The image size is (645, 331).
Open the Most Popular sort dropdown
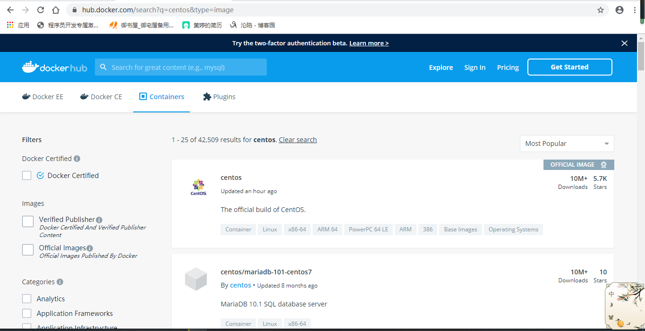tap(567, 144)
